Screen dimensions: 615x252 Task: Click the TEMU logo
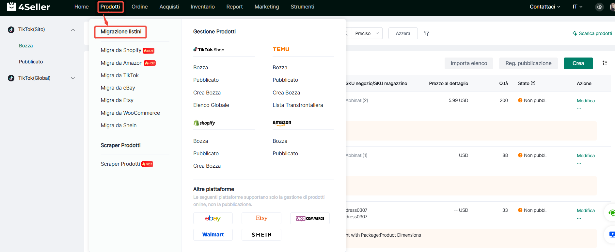[x=281, y=49]
